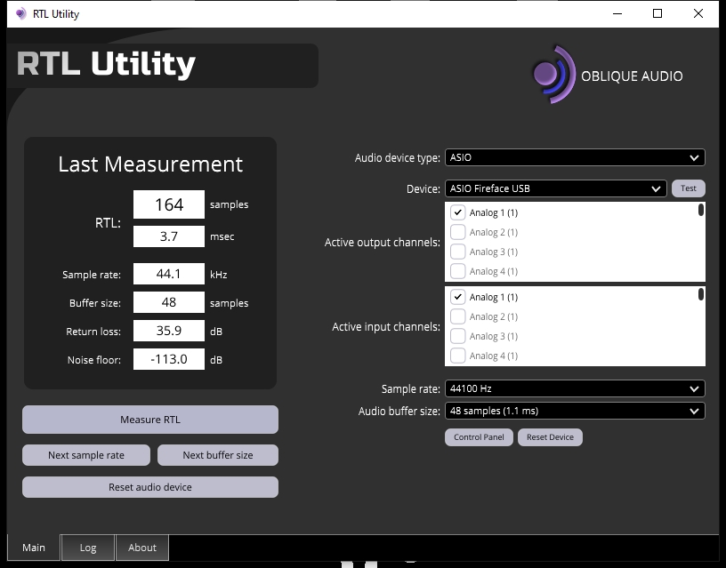This screenshot has height=568, width=726.
Task: Click the Test device button
Action: coord(688,188)
